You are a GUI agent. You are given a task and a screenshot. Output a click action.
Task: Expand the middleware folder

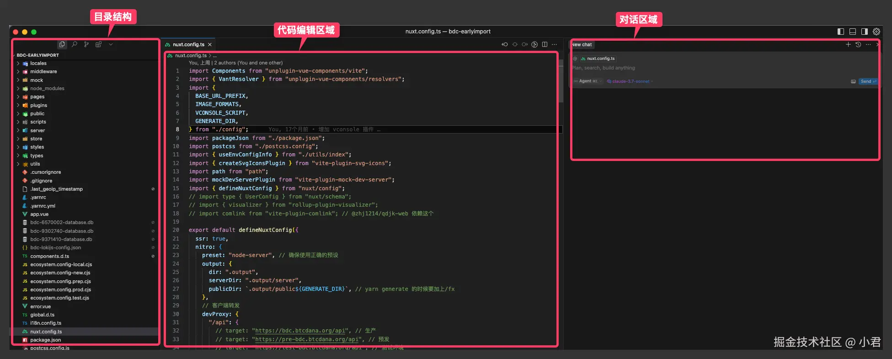point(43,71)
